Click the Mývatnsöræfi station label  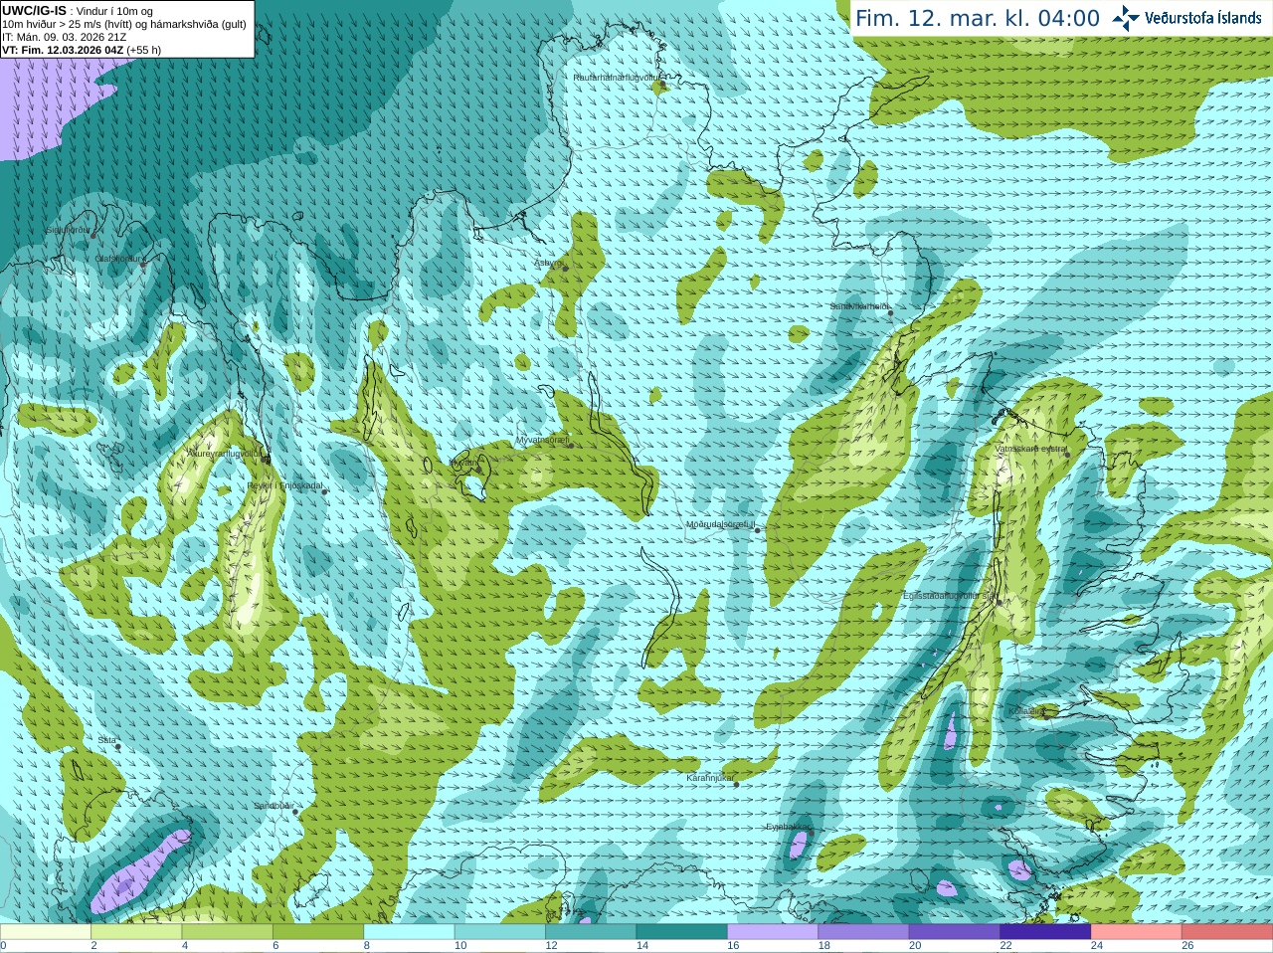click(x=542, y=439)
